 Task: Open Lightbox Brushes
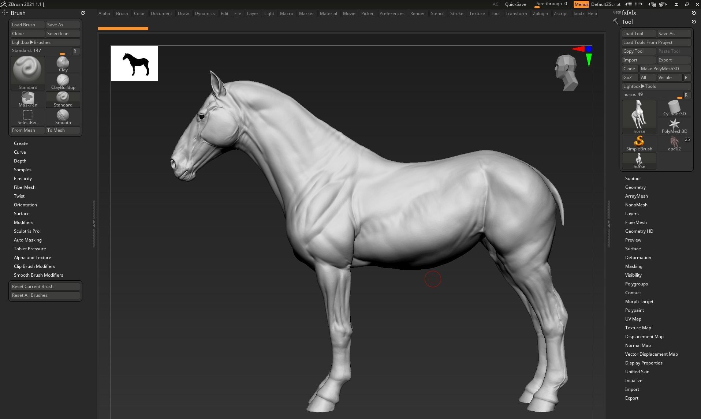click(45, 42)
